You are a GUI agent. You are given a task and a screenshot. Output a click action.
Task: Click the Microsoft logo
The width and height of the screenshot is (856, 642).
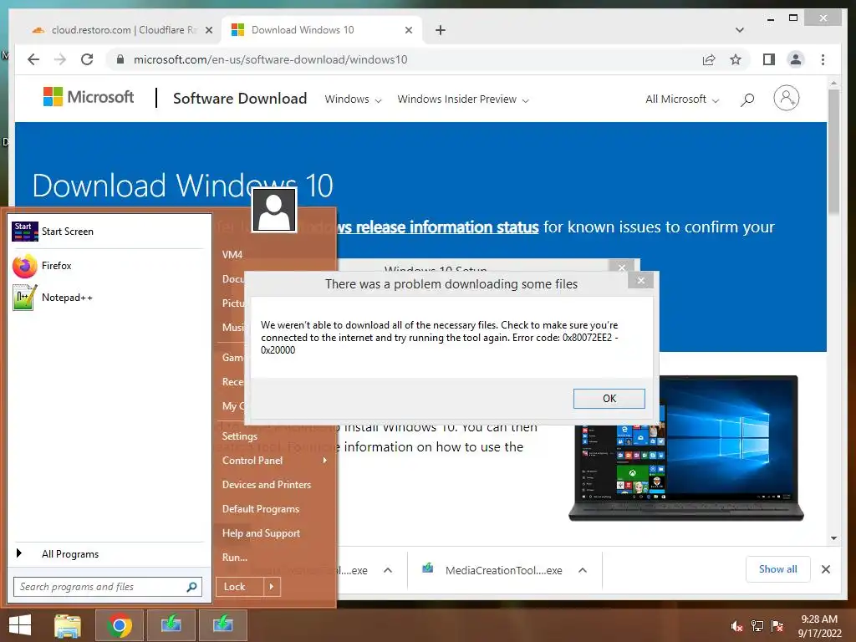click(89, 97)
